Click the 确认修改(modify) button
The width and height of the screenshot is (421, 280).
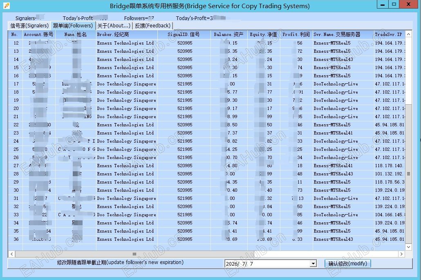click(348, 263)
